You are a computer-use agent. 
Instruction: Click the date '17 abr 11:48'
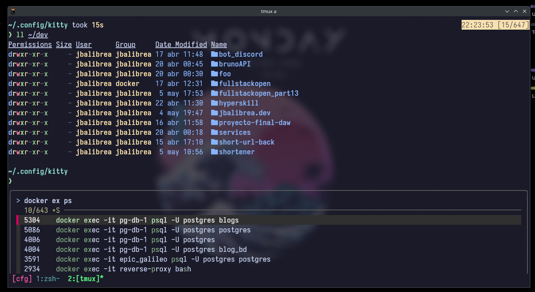point(179,54)
